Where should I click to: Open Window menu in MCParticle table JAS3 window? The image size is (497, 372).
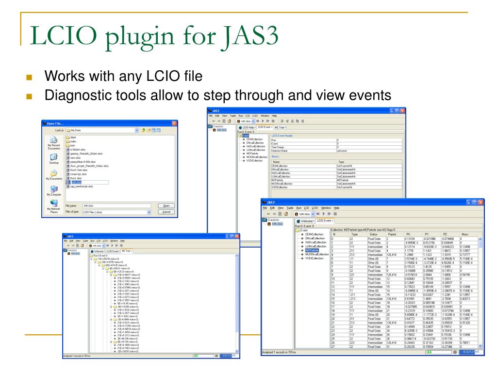(x=326, y=208)
